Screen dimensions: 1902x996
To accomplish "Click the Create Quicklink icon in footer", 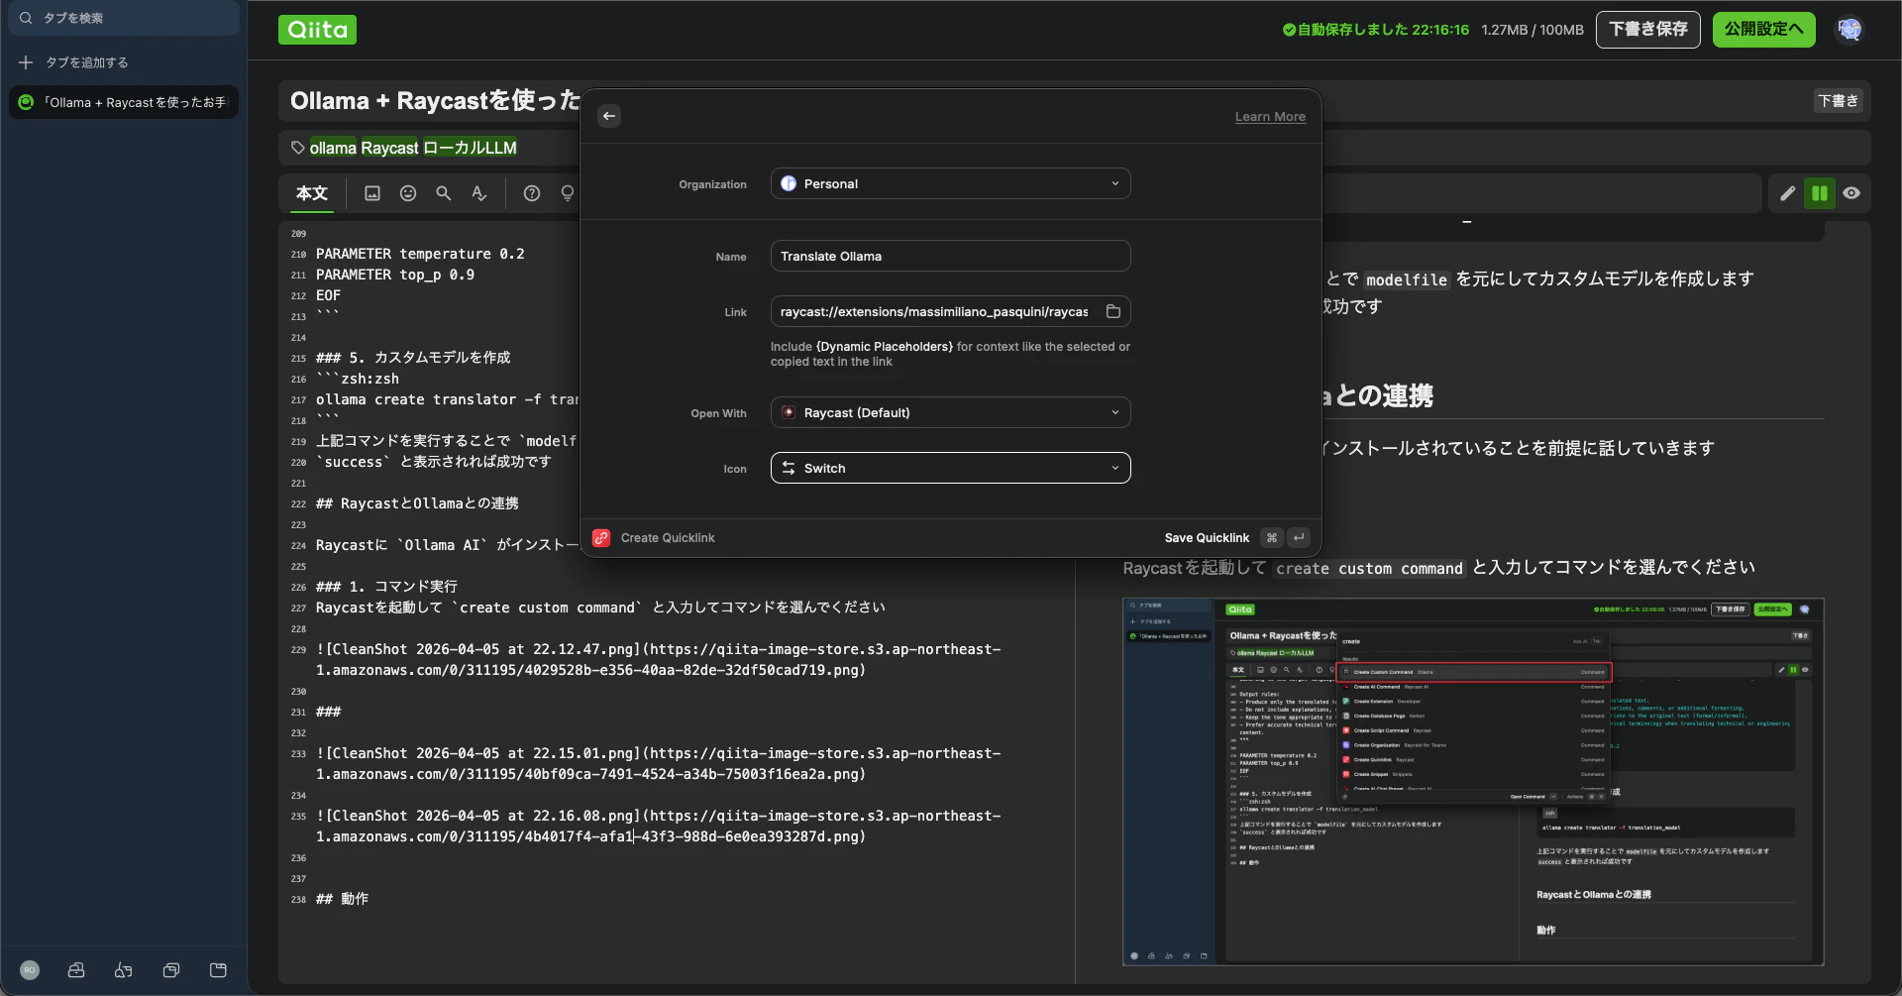I will [601, 538].
